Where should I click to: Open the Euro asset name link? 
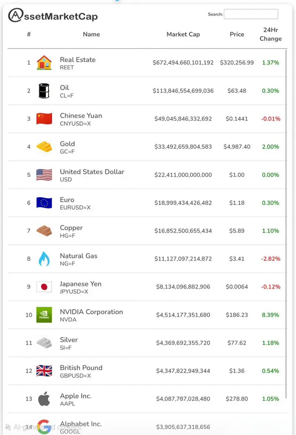point(67,200)
